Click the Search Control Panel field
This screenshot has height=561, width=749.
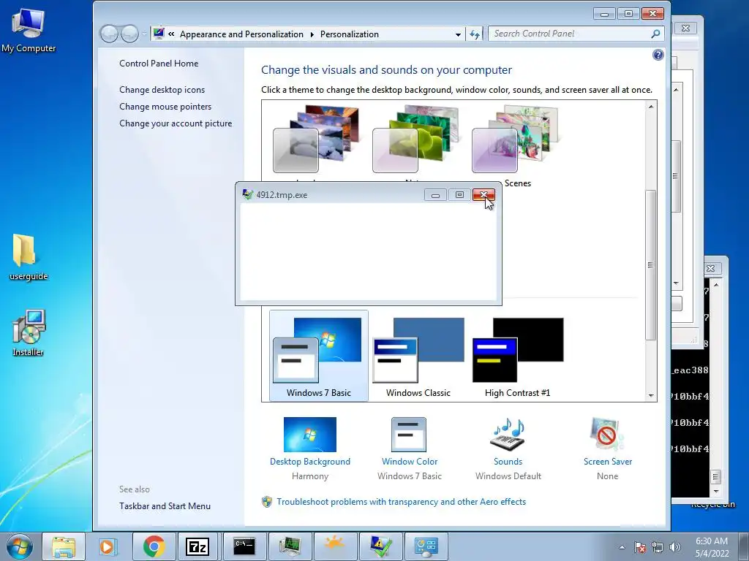tap(571, 34)
